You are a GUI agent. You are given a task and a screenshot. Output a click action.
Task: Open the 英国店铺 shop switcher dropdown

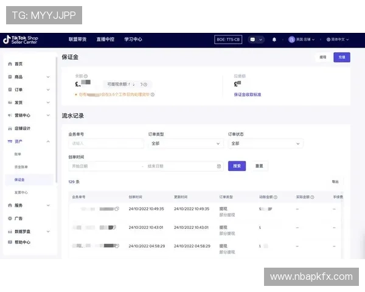coord(302,40)
